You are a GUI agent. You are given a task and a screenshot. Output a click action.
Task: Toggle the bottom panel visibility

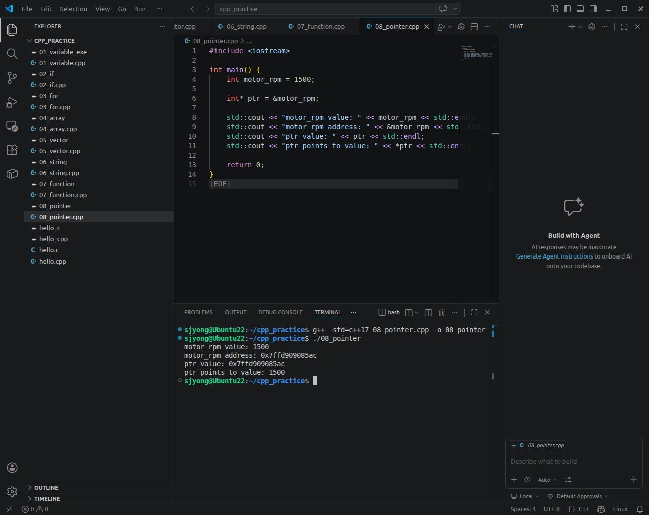[x=580, y=9]
